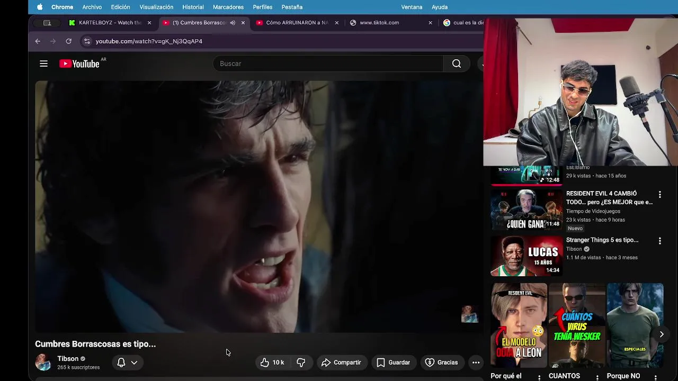Viewport: 678px width, 381px height.
Task: Open the 'RESIDENT EVIL 4 CAMBIÓ TODO' title
Action: click(x=609, y=198)
